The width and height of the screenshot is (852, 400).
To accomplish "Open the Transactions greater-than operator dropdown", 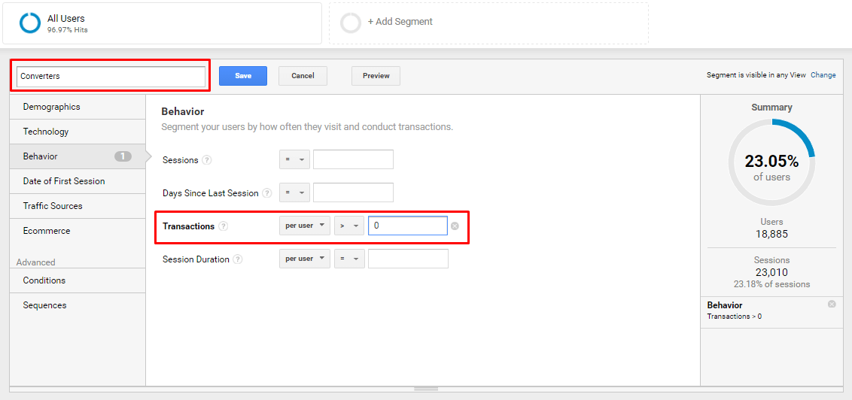I will point(349,226).
